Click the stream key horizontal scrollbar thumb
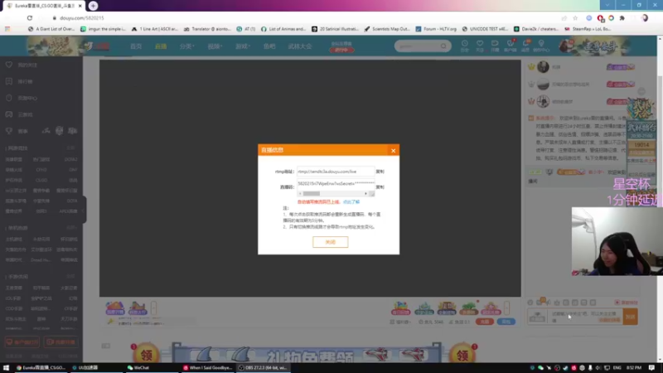 [312, 194]
